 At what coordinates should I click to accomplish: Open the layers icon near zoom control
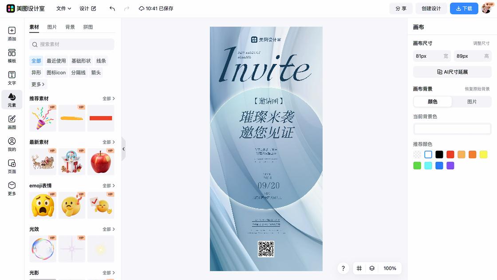(372, 268)
